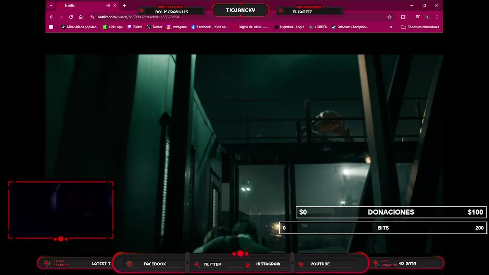Viewport: 489px width, 275px height.
Task: Open the Instagram bookmark
Action: click(x=176, y=27)
